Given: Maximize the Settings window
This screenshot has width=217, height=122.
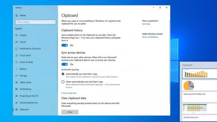Looking at the screenshot, I should (160, 7).
